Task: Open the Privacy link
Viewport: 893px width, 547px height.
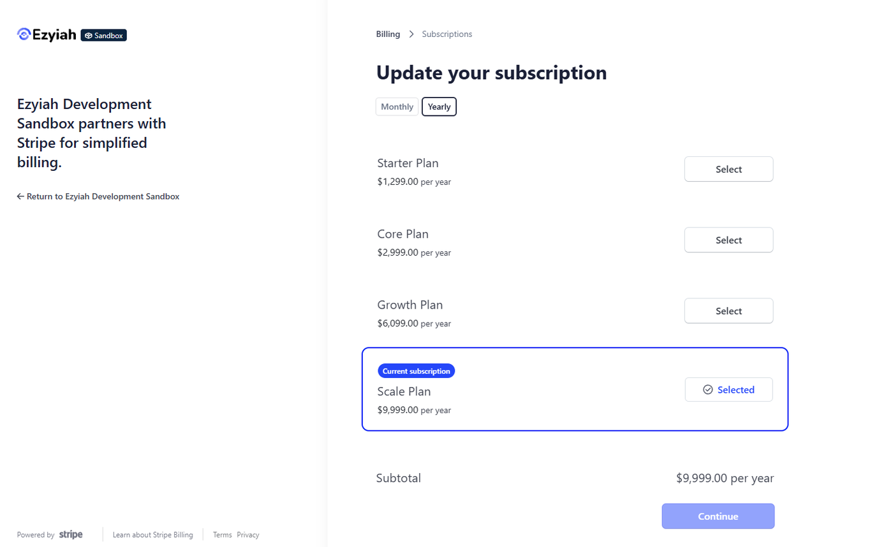Action: tap(248, 535)
